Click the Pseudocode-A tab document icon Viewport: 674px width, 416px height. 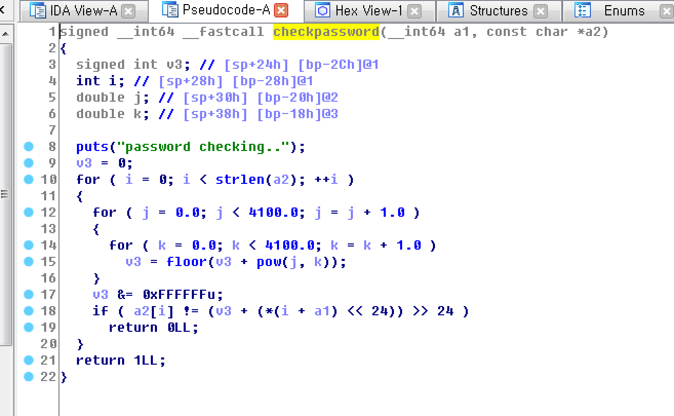(171, 10)
